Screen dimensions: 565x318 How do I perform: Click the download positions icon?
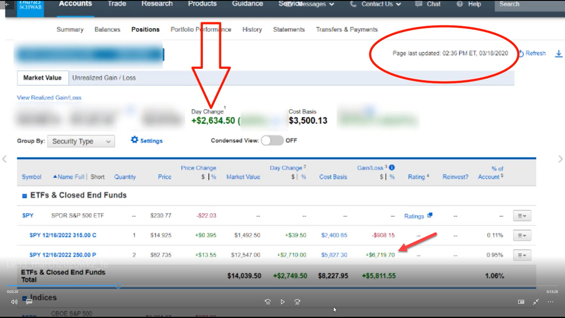coord(559,54)
